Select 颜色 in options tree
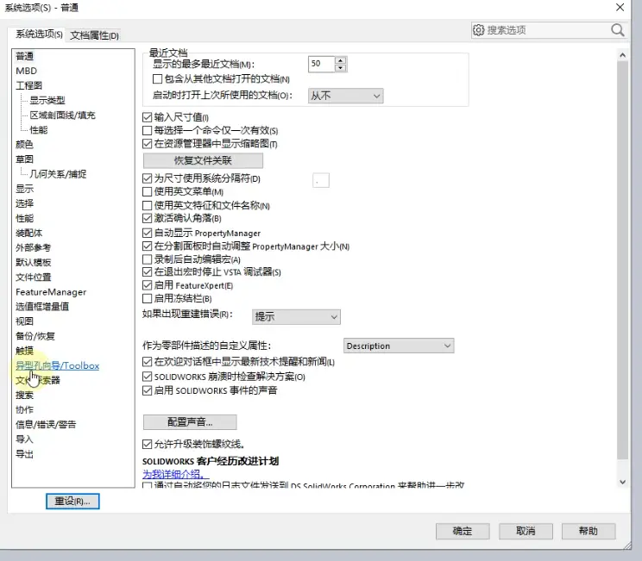The height and width of the screenshot is (561, 642). coord(24,144)
